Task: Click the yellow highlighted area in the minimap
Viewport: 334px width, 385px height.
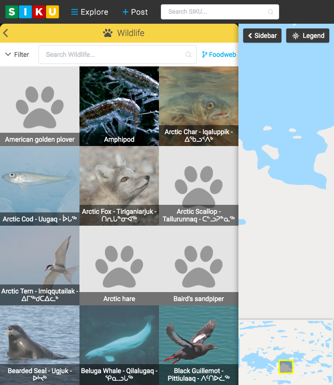Action: pos(286,367)
